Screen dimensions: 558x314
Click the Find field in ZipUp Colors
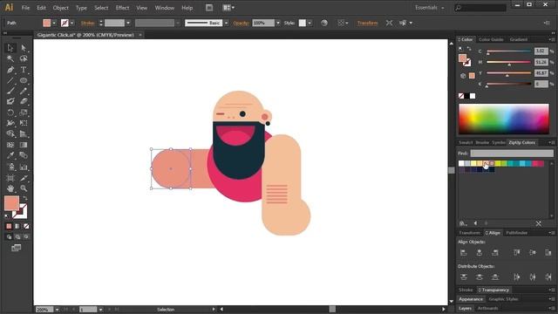coord(512,154)
